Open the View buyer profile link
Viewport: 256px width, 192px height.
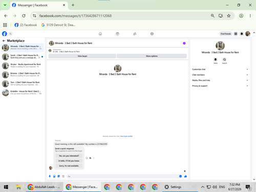pos(126,136)
